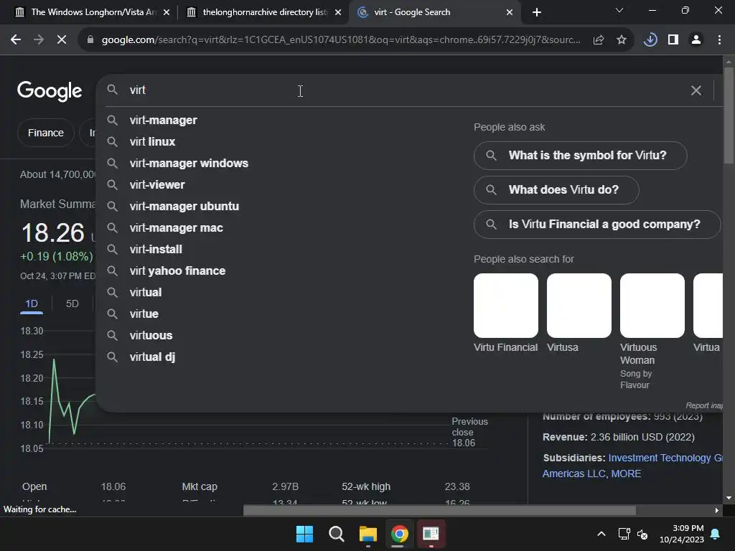
Task: Select the Finance filter chip
Action: (45, 133)
